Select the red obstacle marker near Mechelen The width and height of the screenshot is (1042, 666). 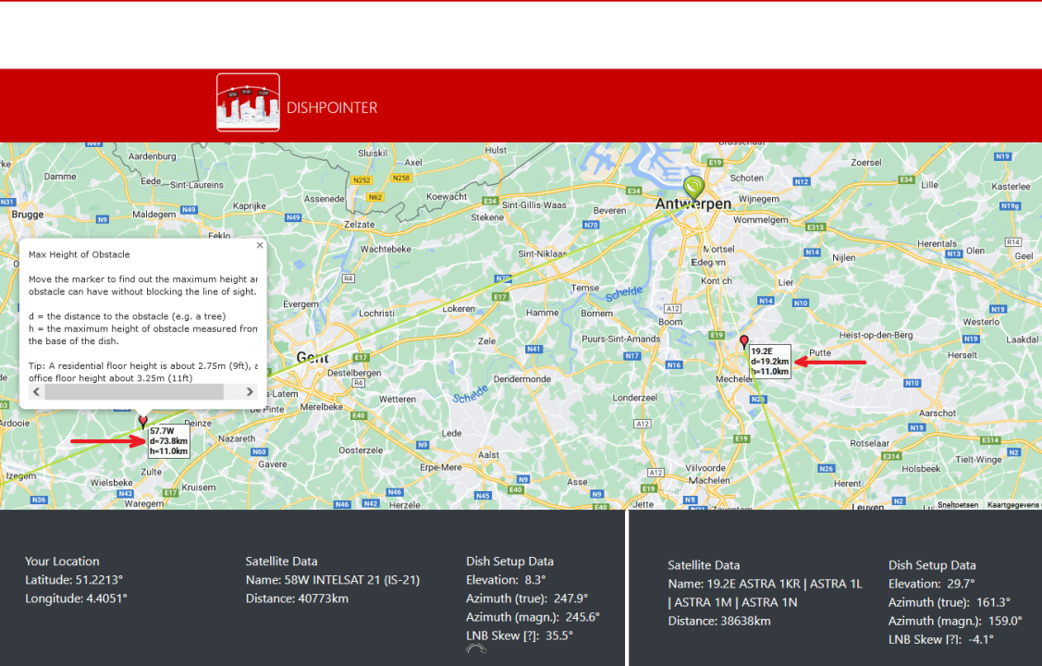click(744, 341)
